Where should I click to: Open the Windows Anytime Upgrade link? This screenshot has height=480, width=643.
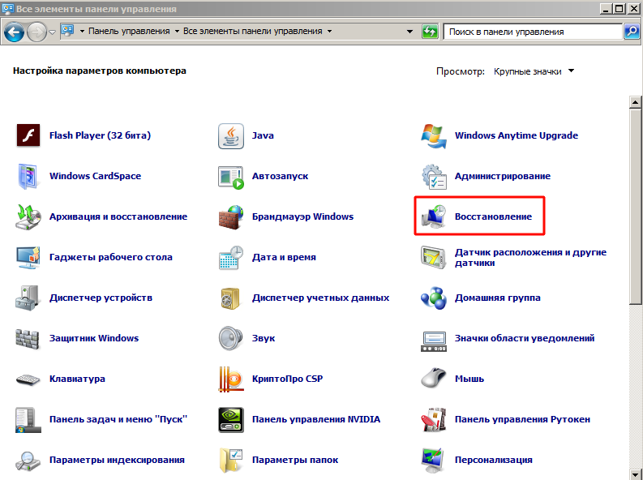pos(517,135)
